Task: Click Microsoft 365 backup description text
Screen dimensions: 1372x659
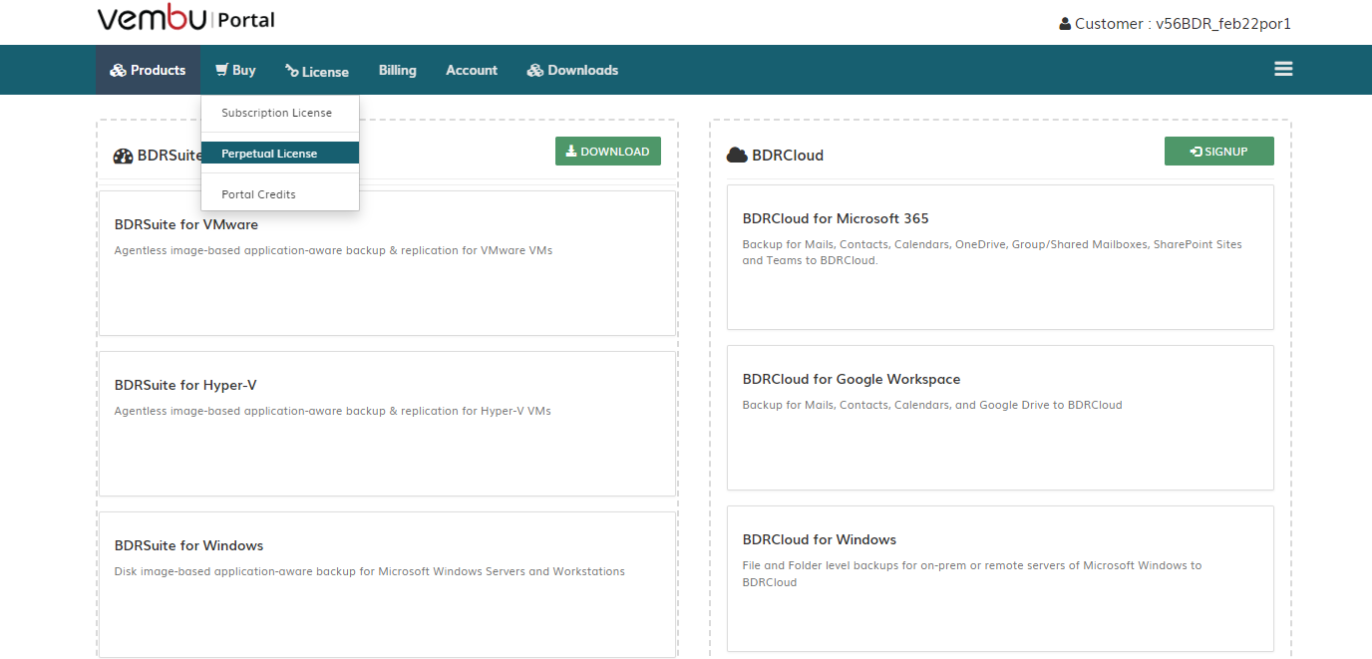Action: tap(992, 252)
